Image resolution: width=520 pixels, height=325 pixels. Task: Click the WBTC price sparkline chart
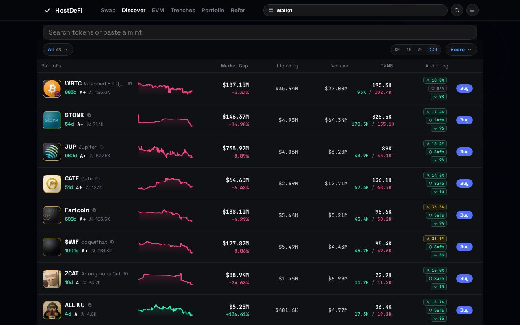tap(165, 89)
